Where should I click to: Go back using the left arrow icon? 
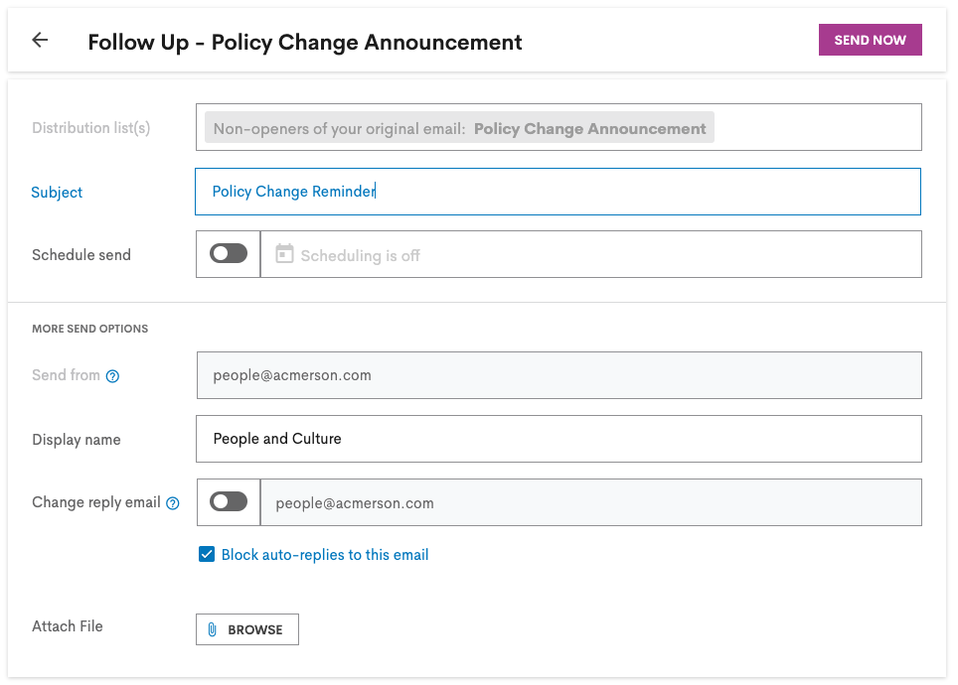coord(40,41)
